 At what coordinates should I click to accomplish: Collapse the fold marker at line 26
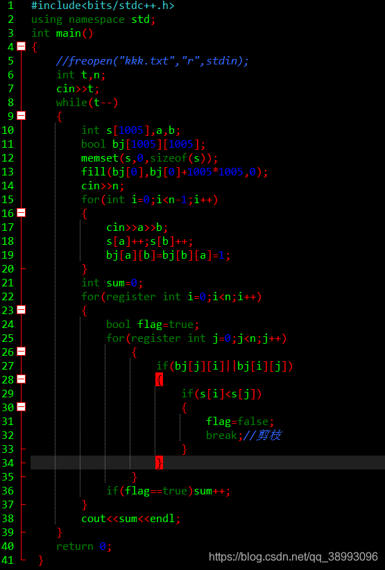click(x=22, y=351)
